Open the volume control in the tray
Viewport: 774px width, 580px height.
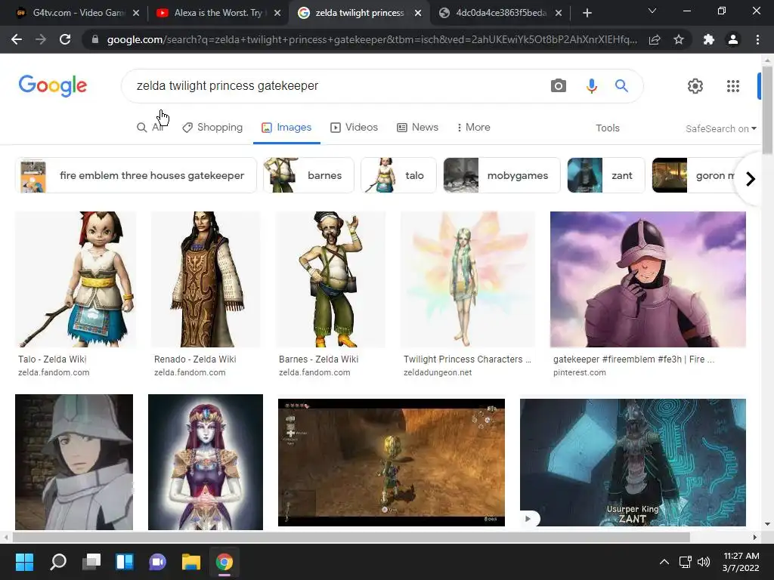704,562
